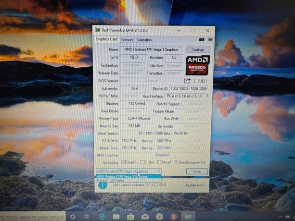Screen dimensions: 295x221
Task: Click the Update Now link
Action: pyautogui.click(x=195, y=185)
